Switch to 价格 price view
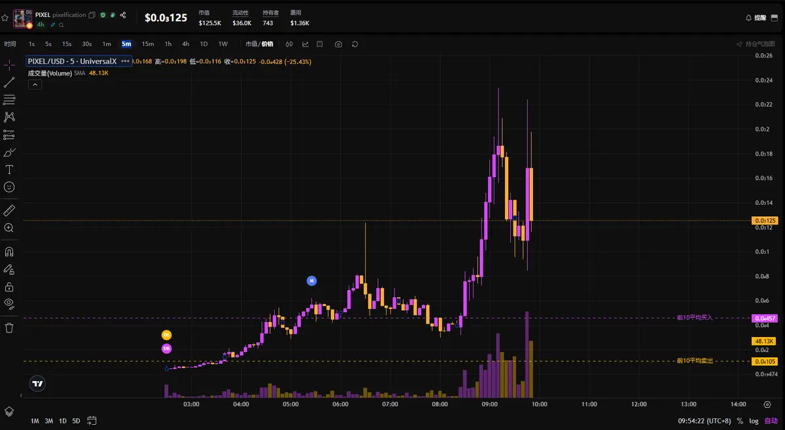 267,44
